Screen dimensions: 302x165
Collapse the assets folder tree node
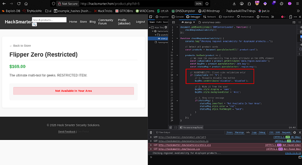(x=156, y=35)
